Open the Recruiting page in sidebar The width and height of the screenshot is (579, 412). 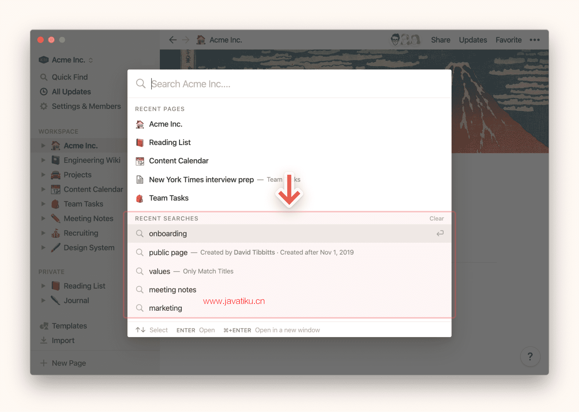coord(81,233)
